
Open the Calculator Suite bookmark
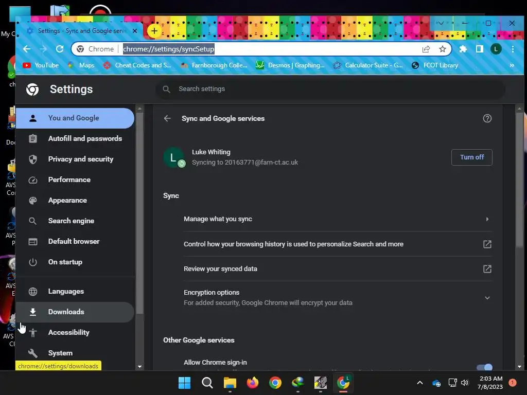click(367, 65)
